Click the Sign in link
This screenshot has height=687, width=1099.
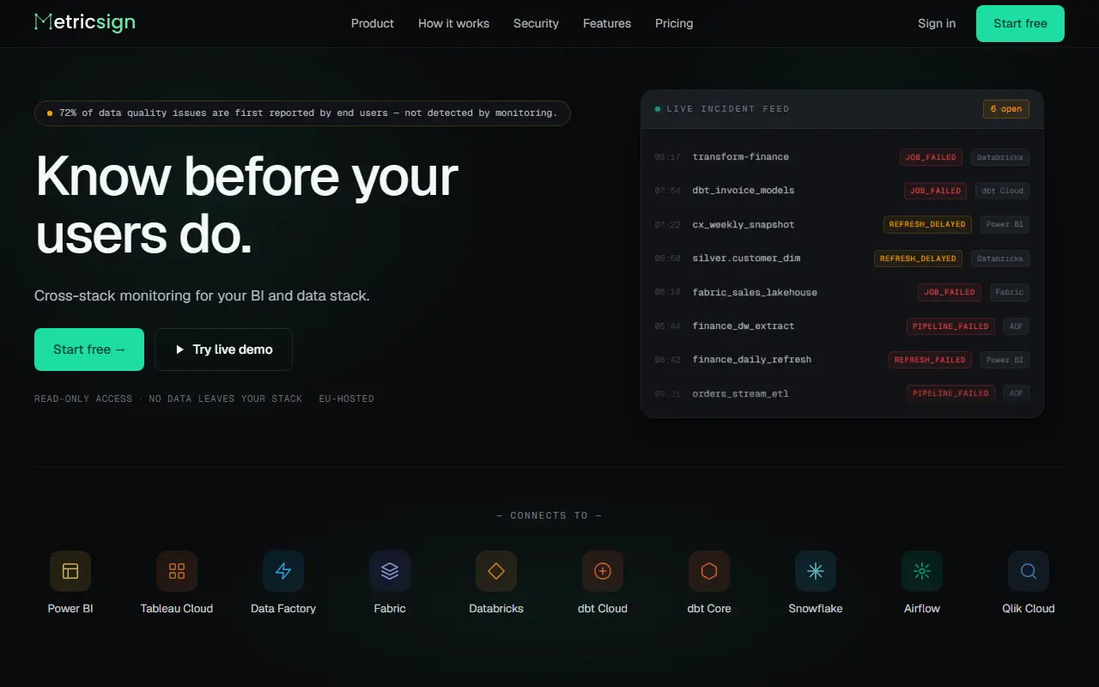937,23
